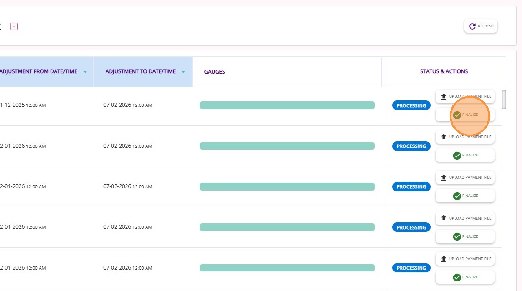Click the Processing badge in third row
Viewport: 522px width, 291px height.
pos(411,187)
